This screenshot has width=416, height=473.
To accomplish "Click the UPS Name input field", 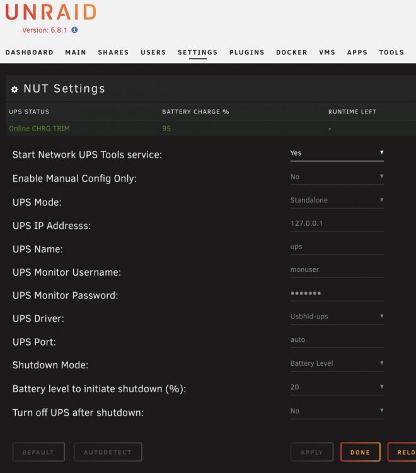I will pos(337,247).
